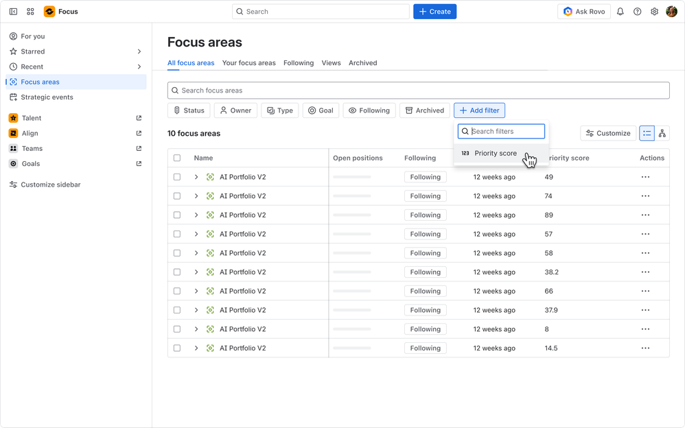
Task: Tick the select-all checkbox in table header
Action: (177, 158)
